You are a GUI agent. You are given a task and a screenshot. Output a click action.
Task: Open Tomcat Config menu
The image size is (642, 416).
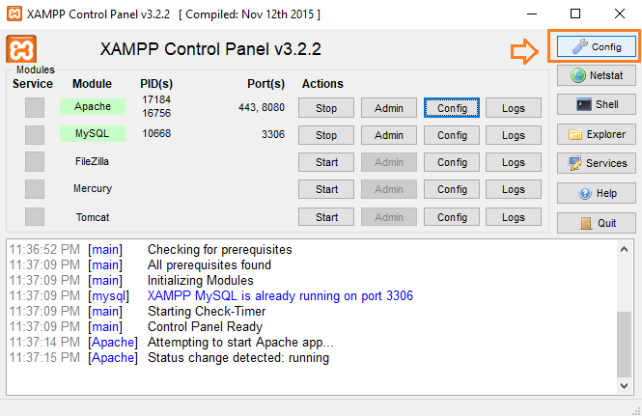point(452,216)
